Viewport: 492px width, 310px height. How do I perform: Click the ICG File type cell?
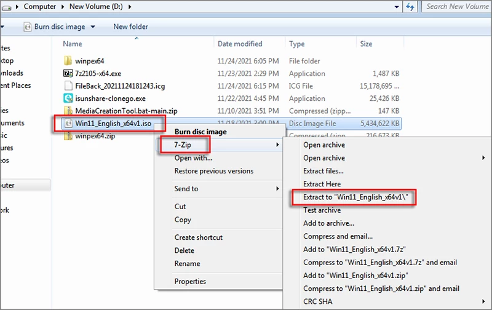[301, 86]
